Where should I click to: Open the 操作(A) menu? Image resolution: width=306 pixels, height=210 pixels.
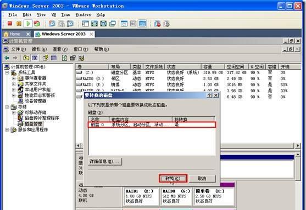tap(39, 49)
